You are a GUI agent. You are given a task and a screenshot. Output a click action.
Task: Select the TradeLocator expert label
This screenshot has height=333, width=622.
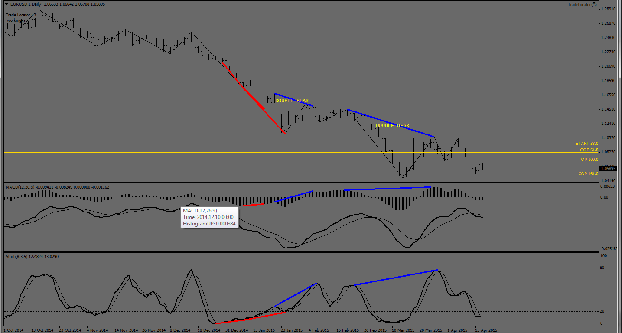pyautogui.click(x=579, y=4)
